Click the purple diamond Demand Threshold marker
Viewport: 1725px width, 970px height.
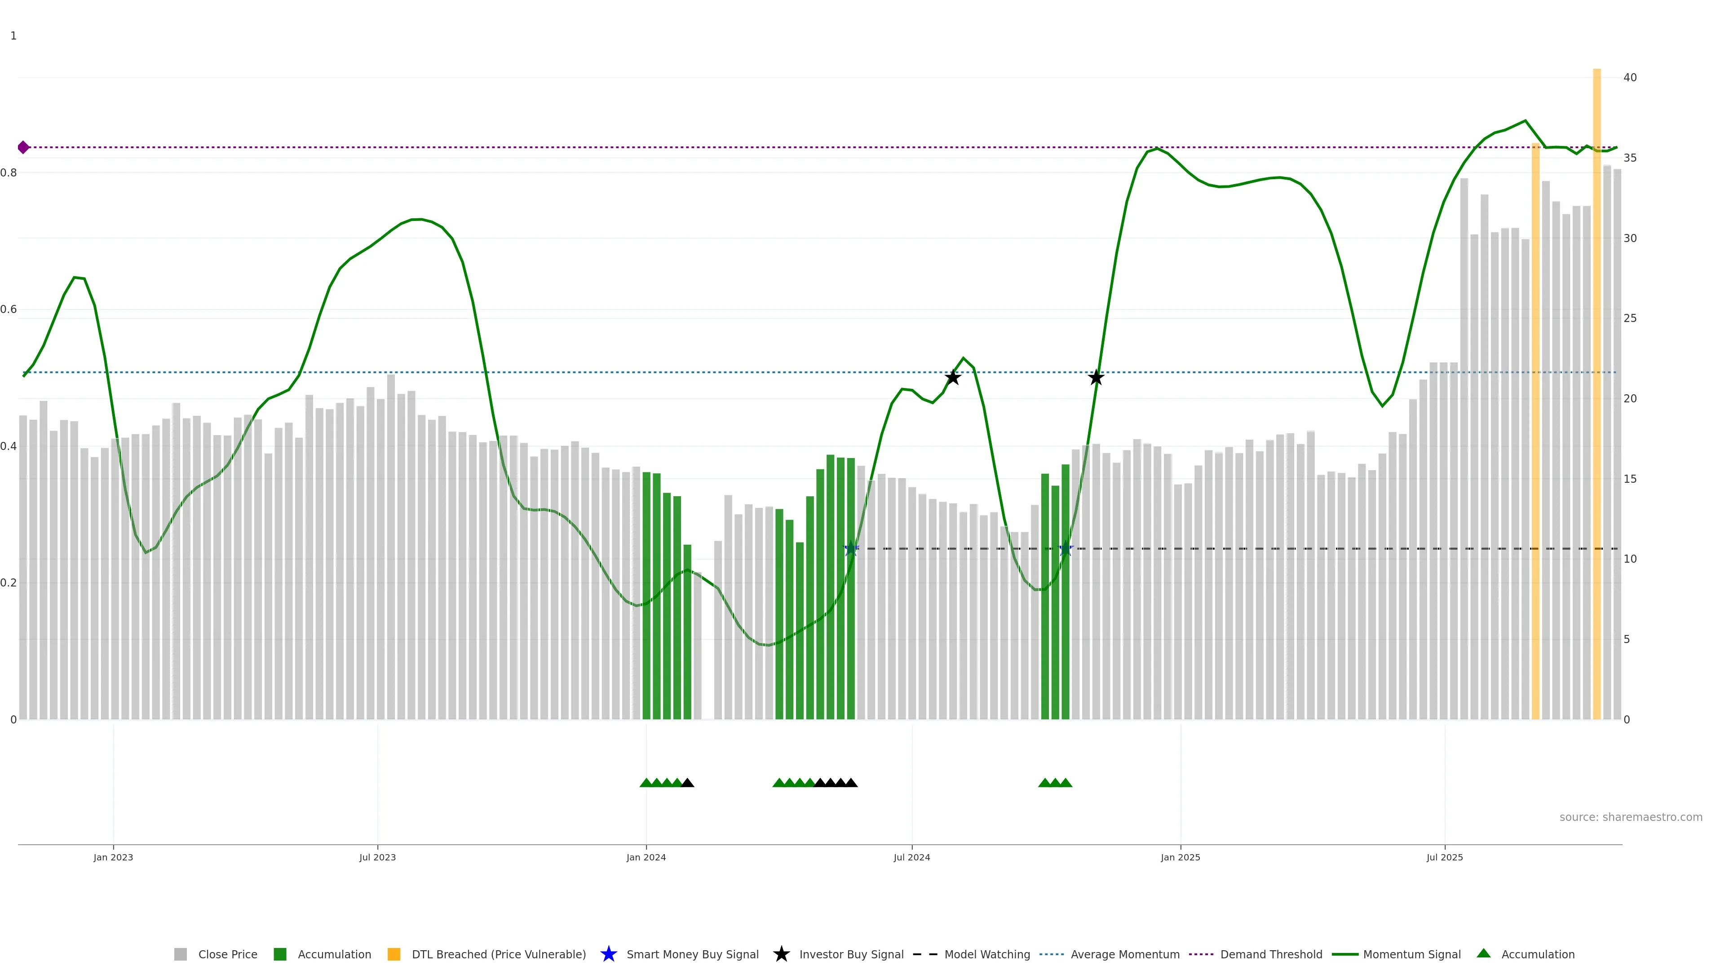(23, 147)
